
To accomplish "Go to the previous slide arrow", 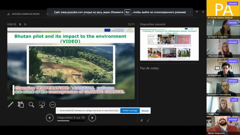I will pyautogui.click(x=50, y=118).
